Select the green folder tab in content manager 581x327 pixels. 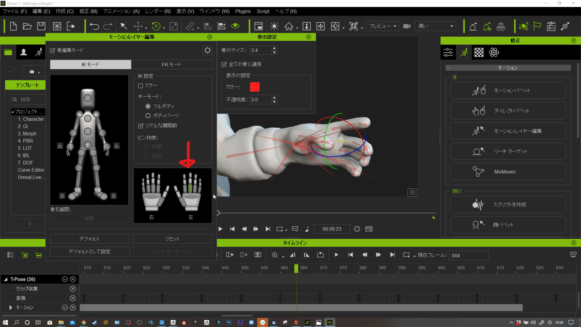8,52
